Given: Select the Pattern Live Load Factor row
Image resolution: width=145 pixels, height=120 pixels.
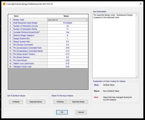Looking at the screenshot, I should click(48, 63).
